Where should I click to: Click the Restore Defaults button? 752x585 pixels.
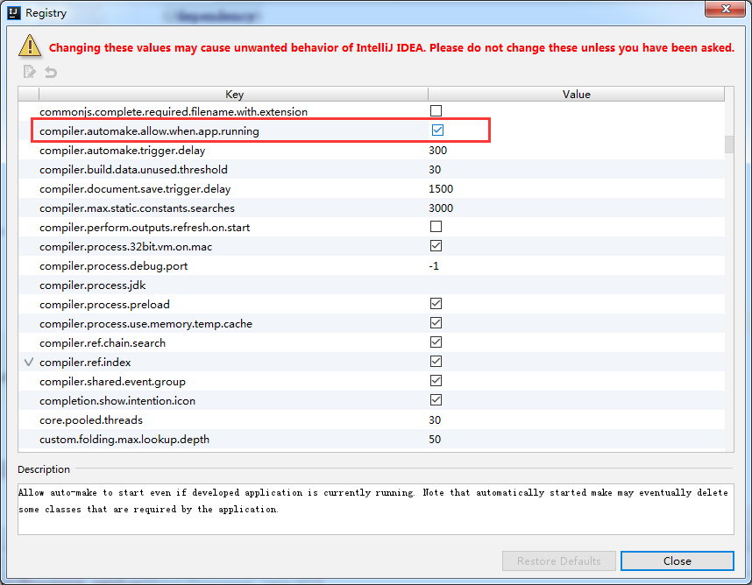click(x=558, y=560)
